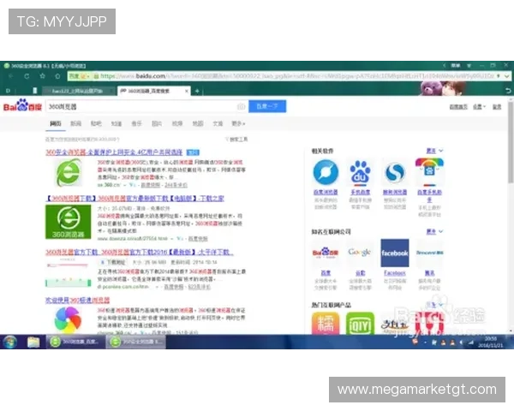Viewport: 514px width, 411px height.
Task: Open the 360浏览器官方下载 太平洋下载 result link
Action: [140, 252]
